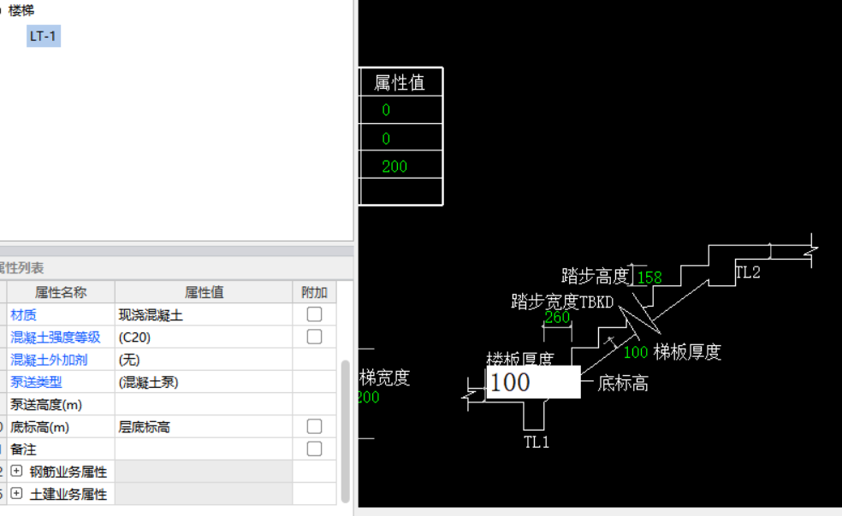
Task: Click the second green 0 table value
Action: click(386, 139)
